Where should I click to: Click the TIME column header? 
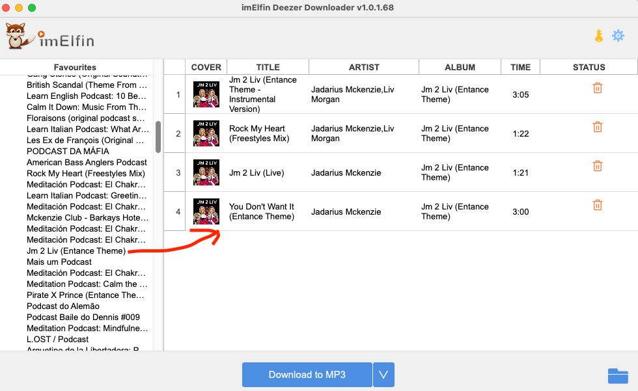(x=520, y=67)
